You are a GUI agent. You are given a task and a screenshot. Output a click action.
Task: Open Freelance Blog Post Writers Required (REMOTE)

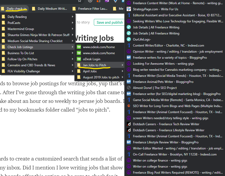[175, 173]
